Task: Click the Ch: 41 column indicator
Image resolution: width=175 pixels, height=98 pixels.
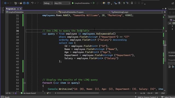Action: pos(150,93)
